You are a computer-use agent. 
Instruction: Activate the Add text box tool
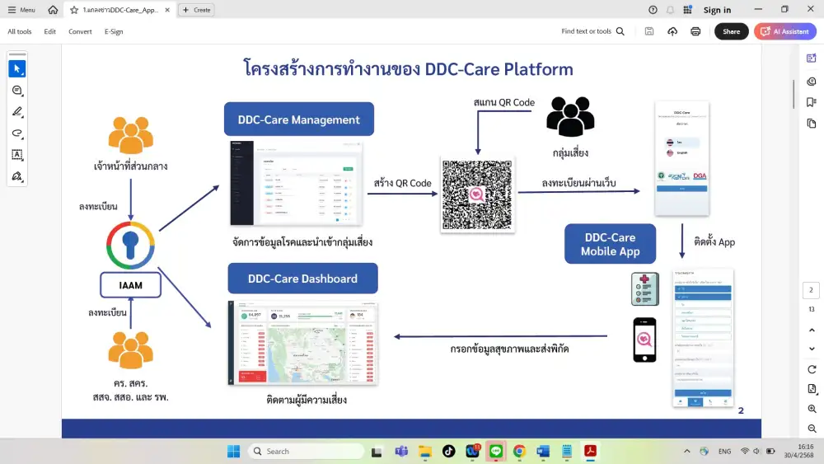click(x=16, y=155)
